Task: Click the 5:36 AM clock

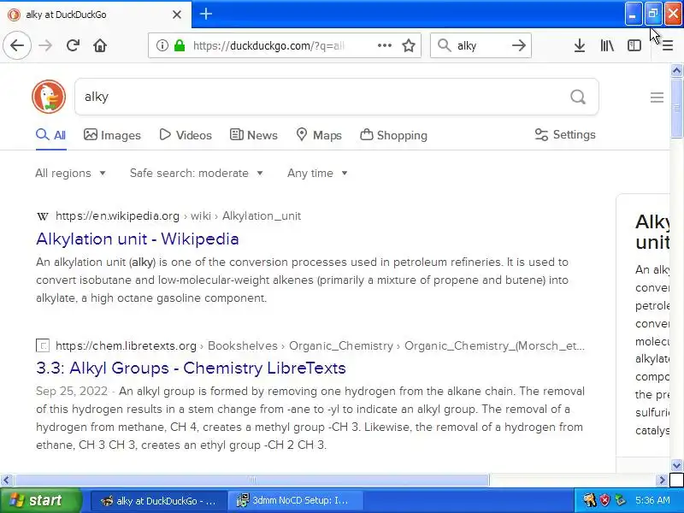Action: click(652, 500)
